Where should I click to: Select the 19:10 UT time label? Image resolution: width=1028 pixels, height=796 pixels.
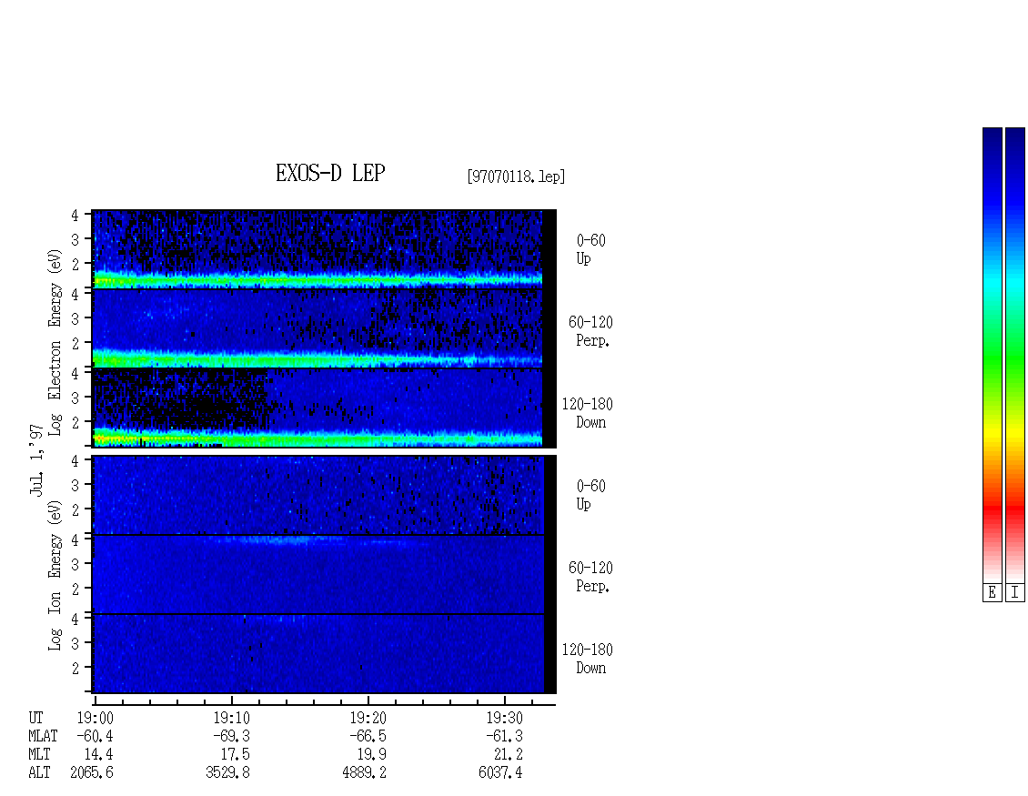231,718
